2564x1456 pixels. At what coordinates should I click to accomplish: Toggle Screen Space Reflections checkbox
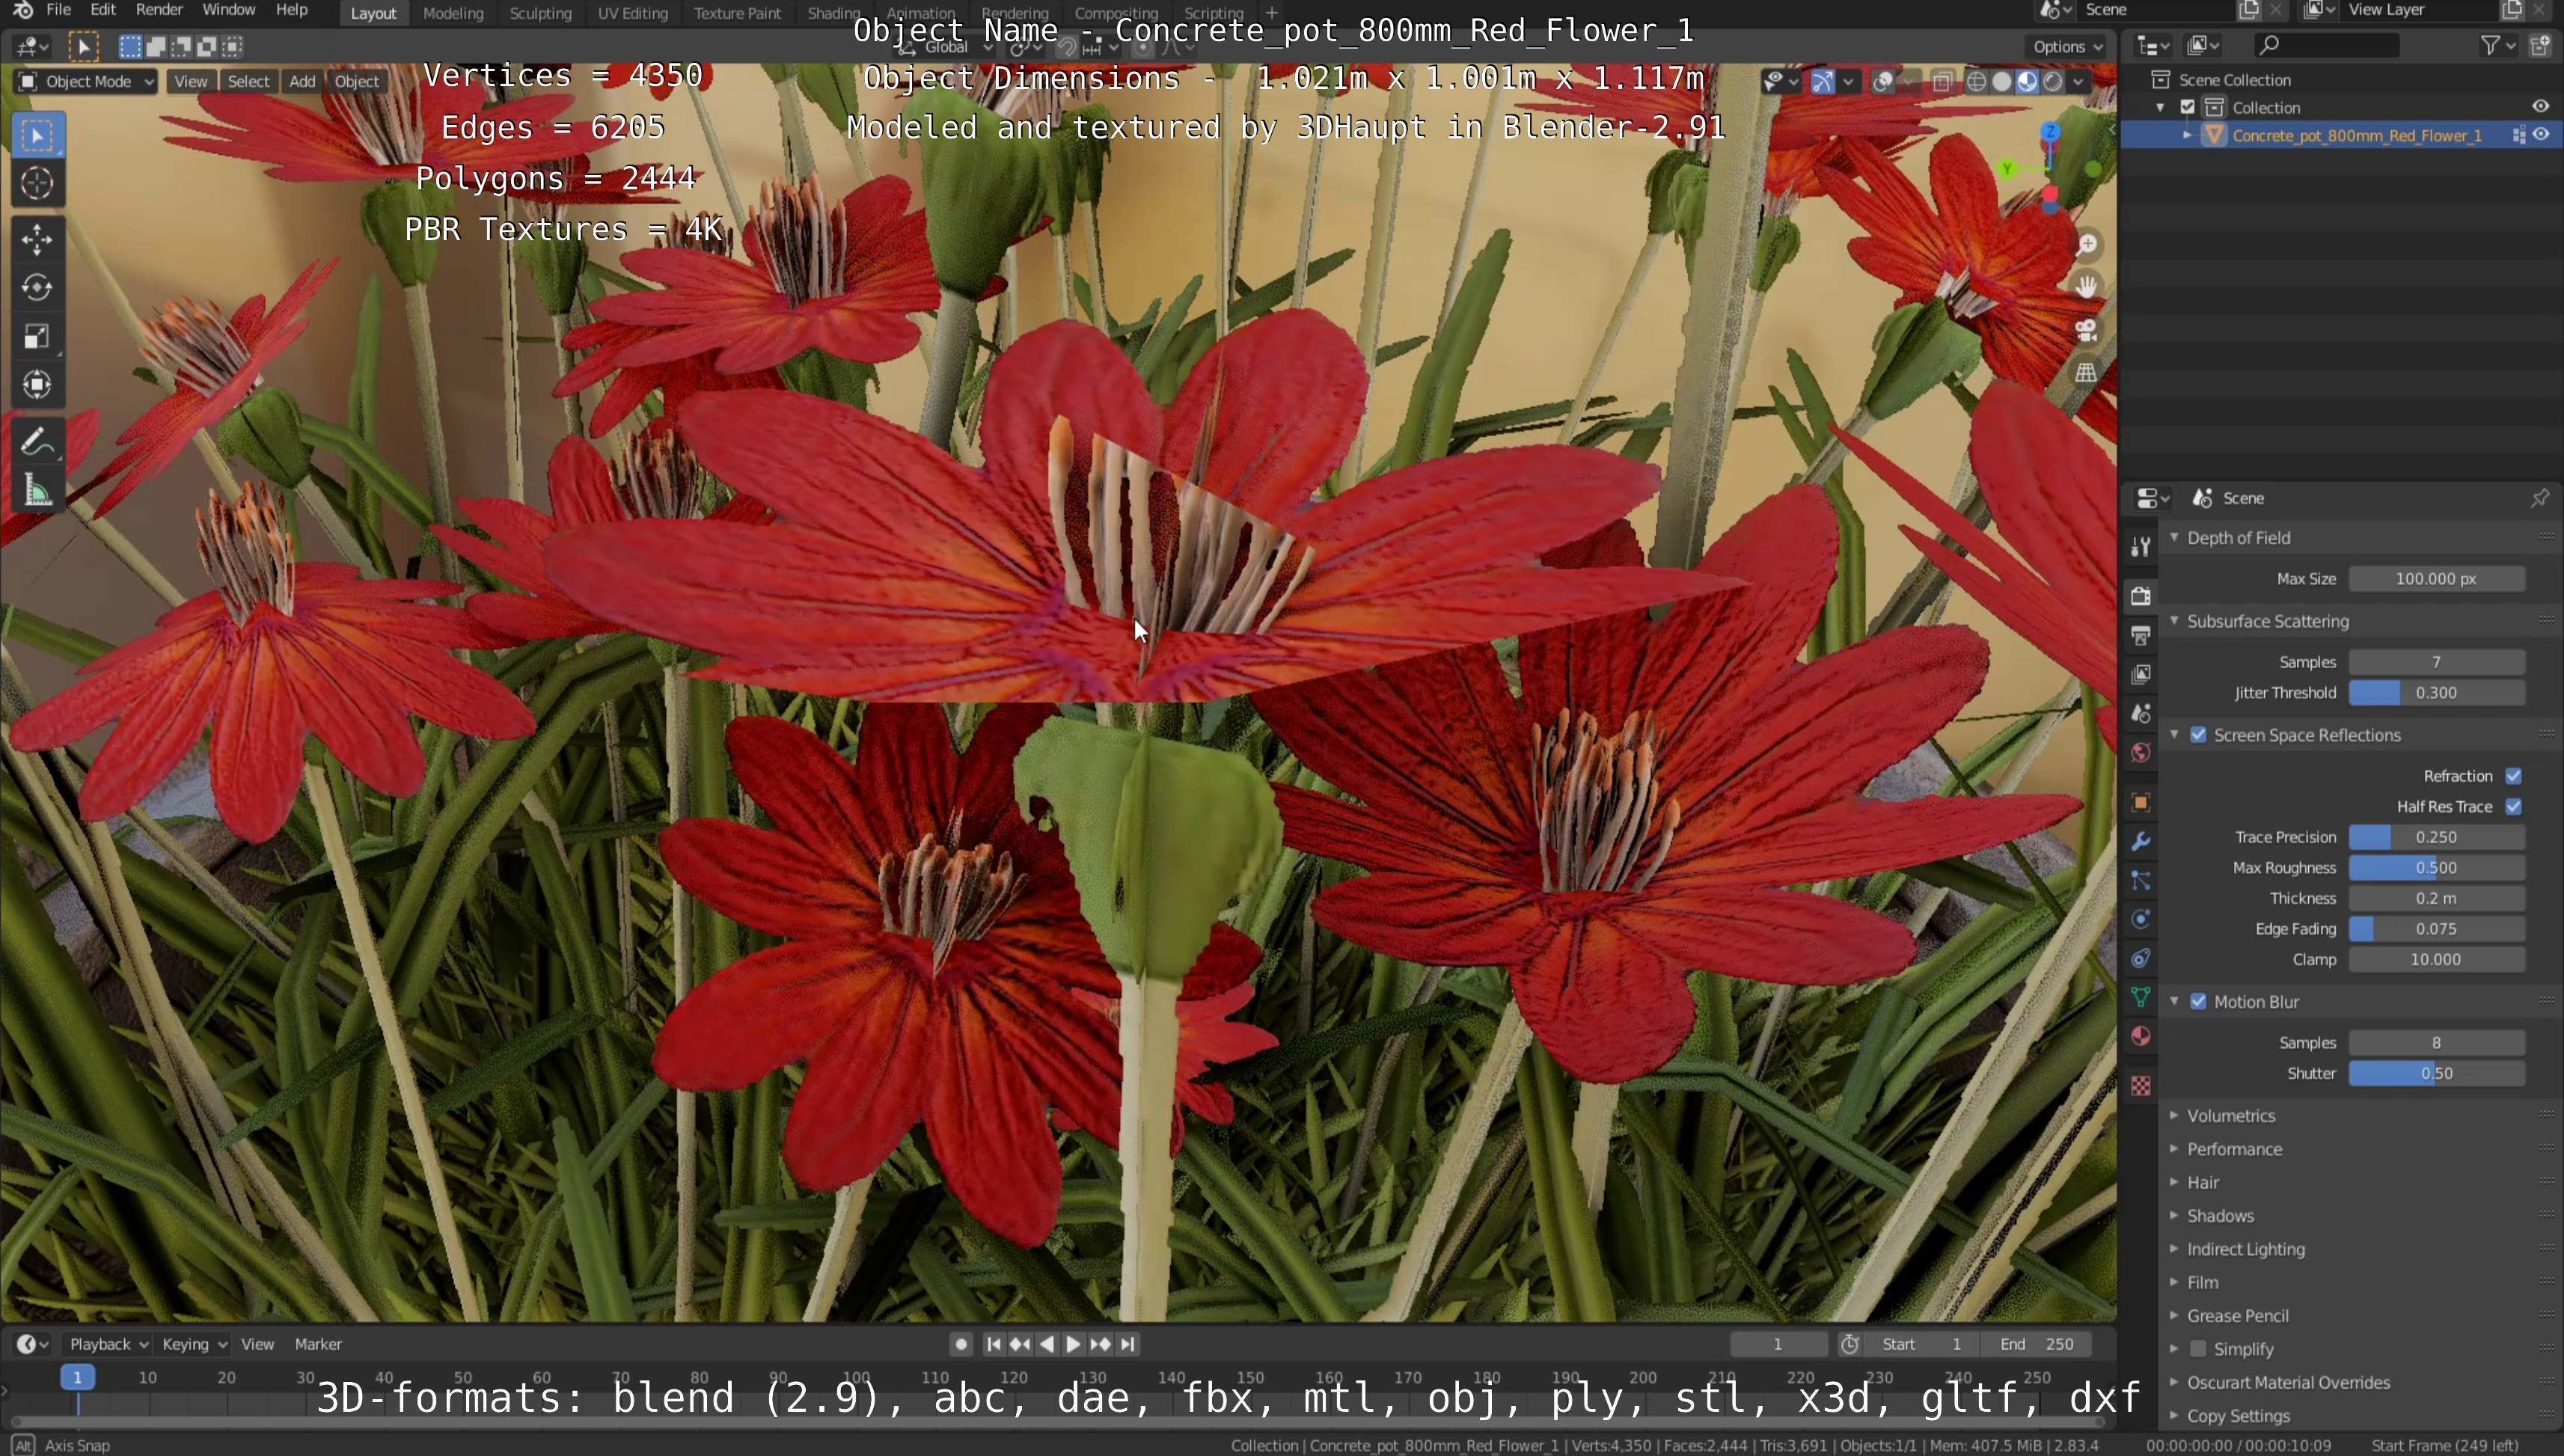tap(2198, 735)
